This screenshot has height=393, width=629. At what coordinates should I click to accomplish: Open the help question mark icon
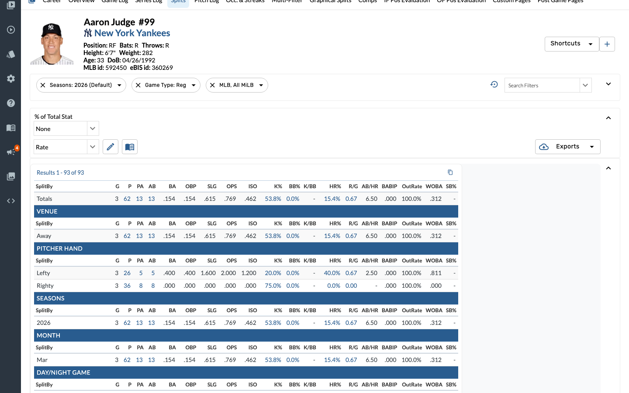(x=11, y=103)
